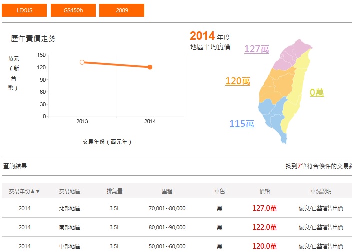Click the orange 2014 年度 heading
This screenshot has width=352, height=252.
coord(210,36)
